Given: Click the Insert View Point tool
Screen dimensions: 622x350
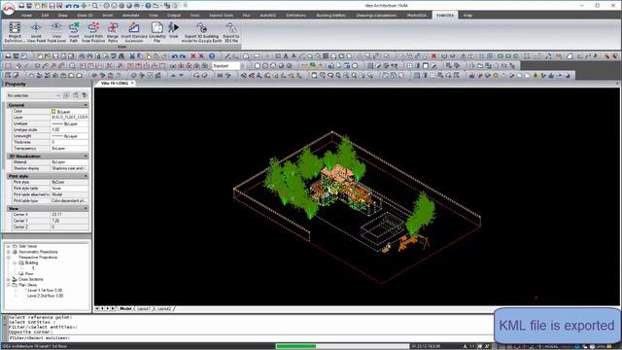Looking at the screenshot, I should pos(36,32).
